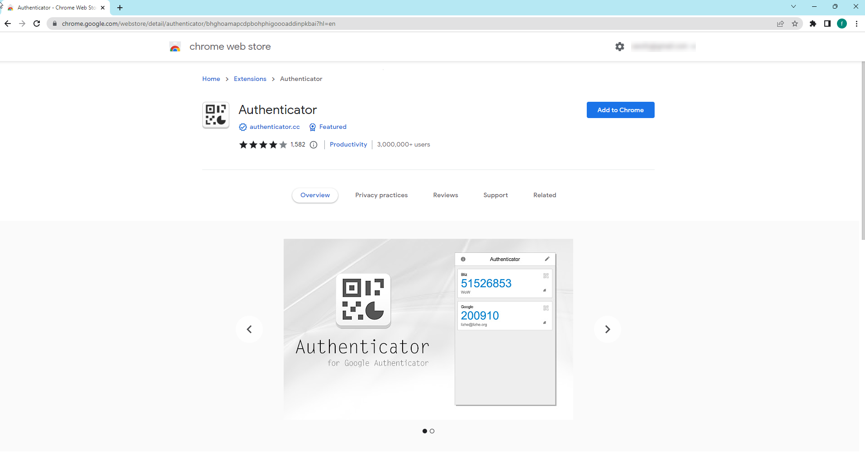
Task: Click the 1,582 ratings count
Action: click(x=298, y=145)
